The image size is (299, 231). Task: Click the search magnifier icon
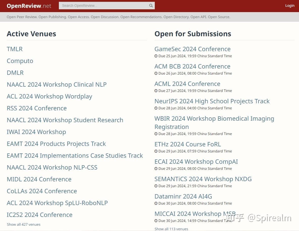(151, 6)
